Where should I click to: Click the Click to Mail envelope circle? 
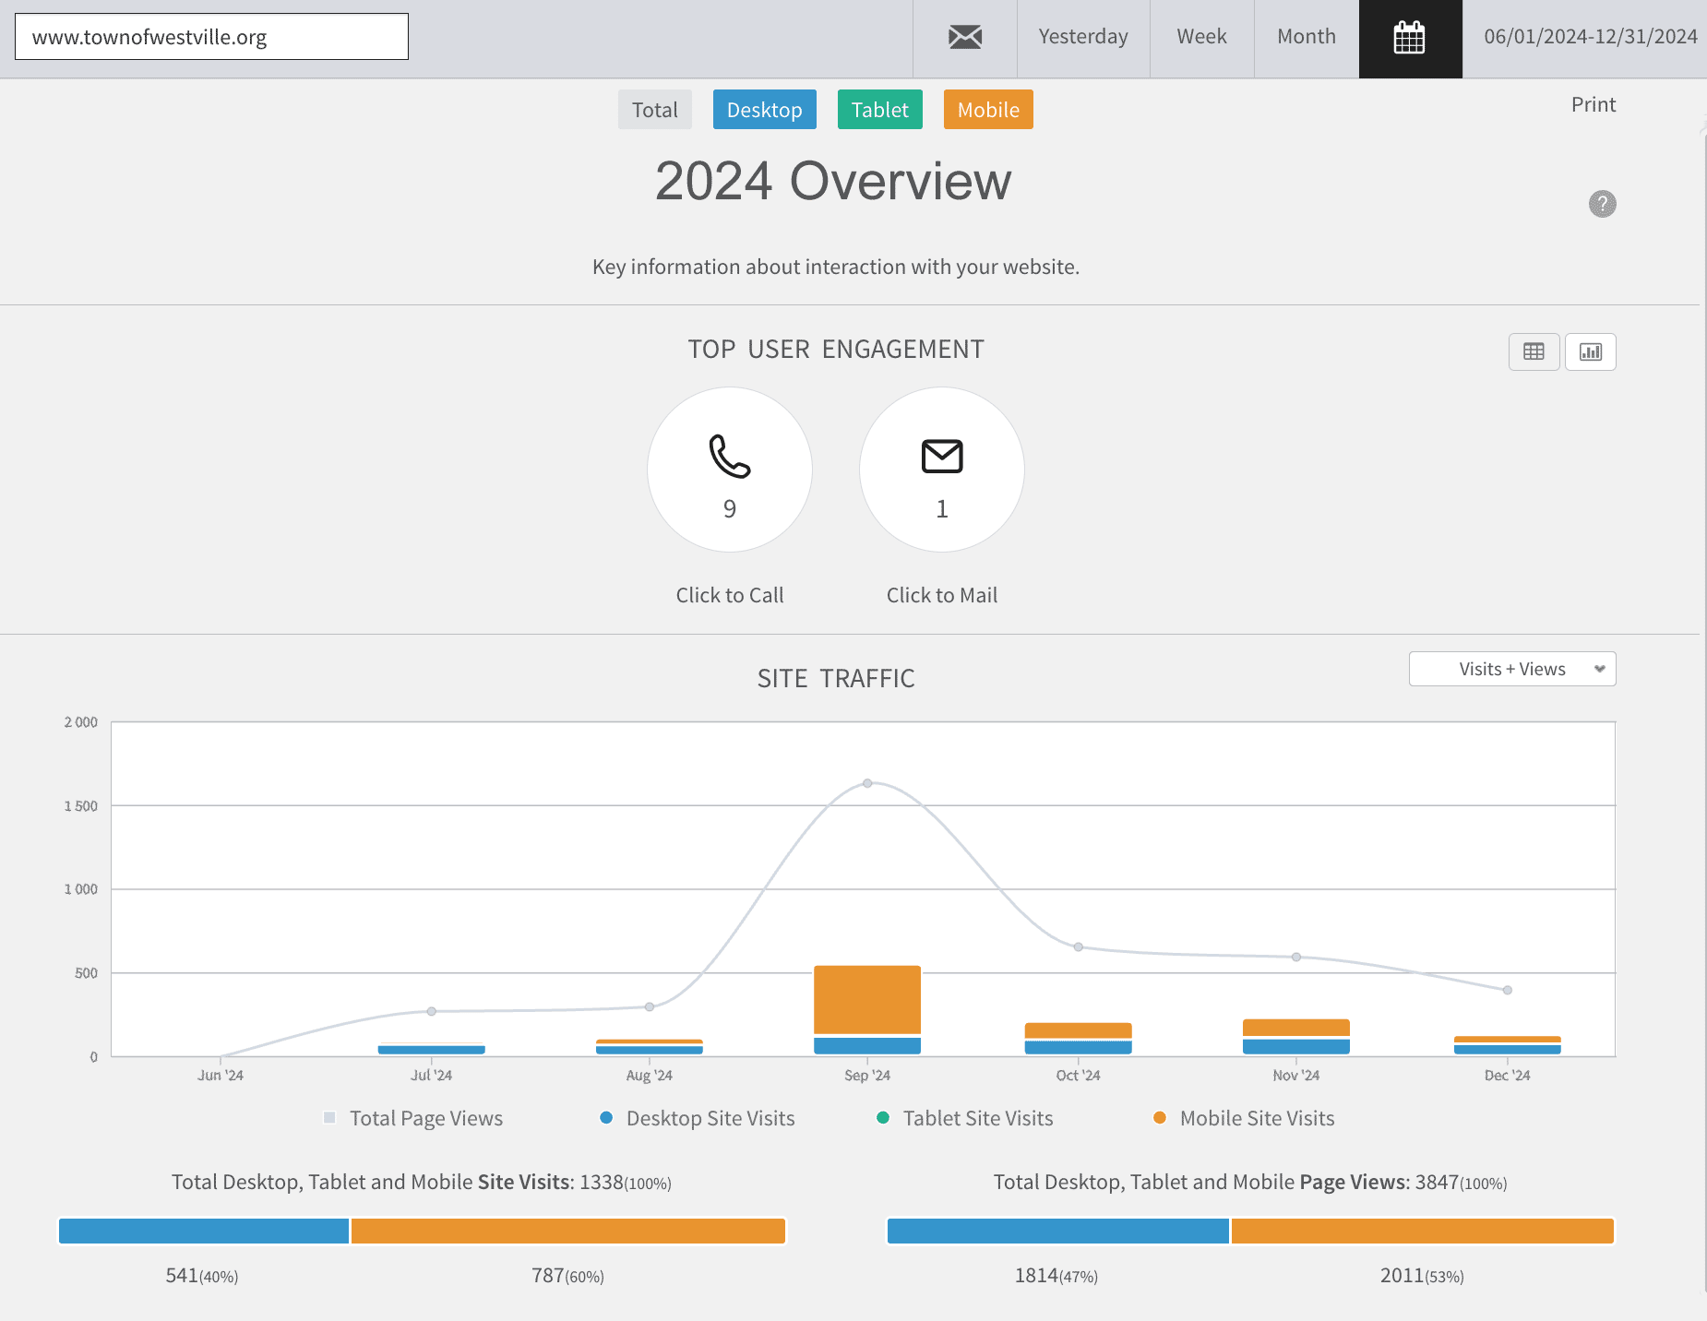pyautogui.click(x=941, y=469)
